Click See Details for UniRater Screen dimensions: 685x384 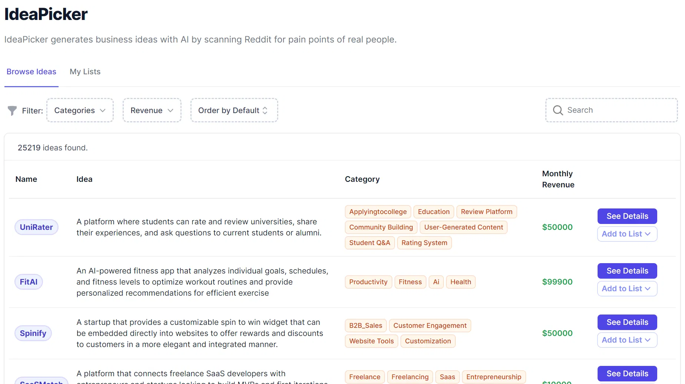627,216
